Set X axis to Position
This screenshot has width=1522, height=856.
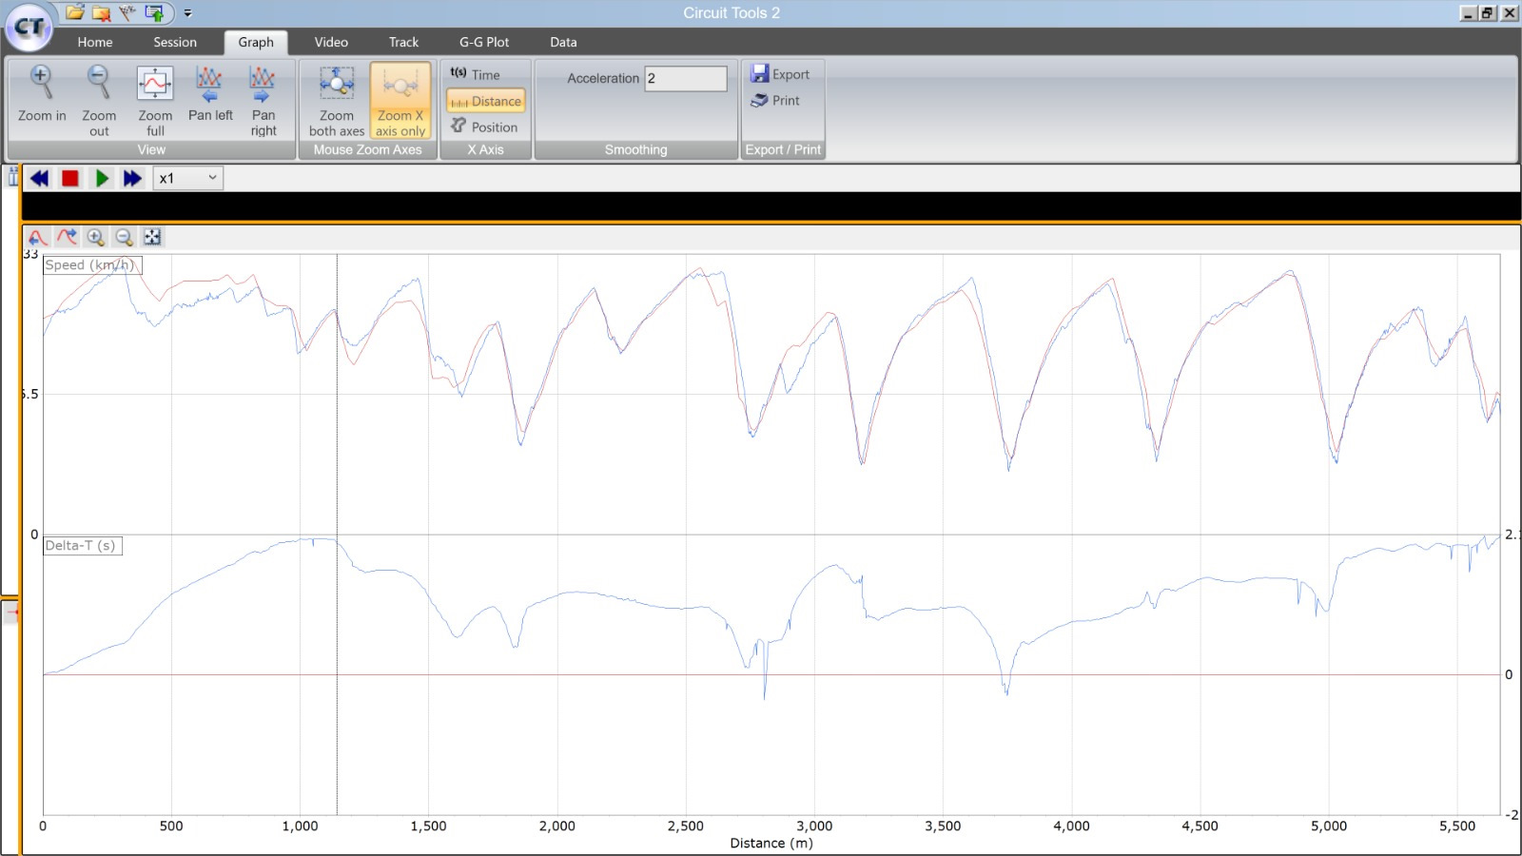pyautogui.click(x=485, y=126)
